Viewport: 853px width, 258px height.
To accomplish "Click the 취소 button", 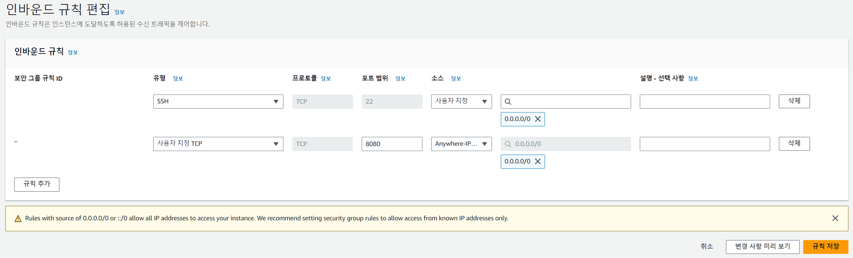I will point(706,246).
